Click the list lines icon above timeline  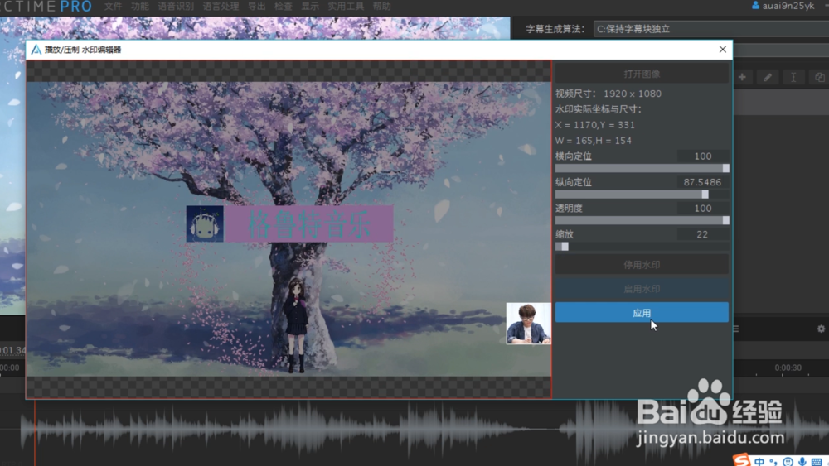(x=736, y=329)
